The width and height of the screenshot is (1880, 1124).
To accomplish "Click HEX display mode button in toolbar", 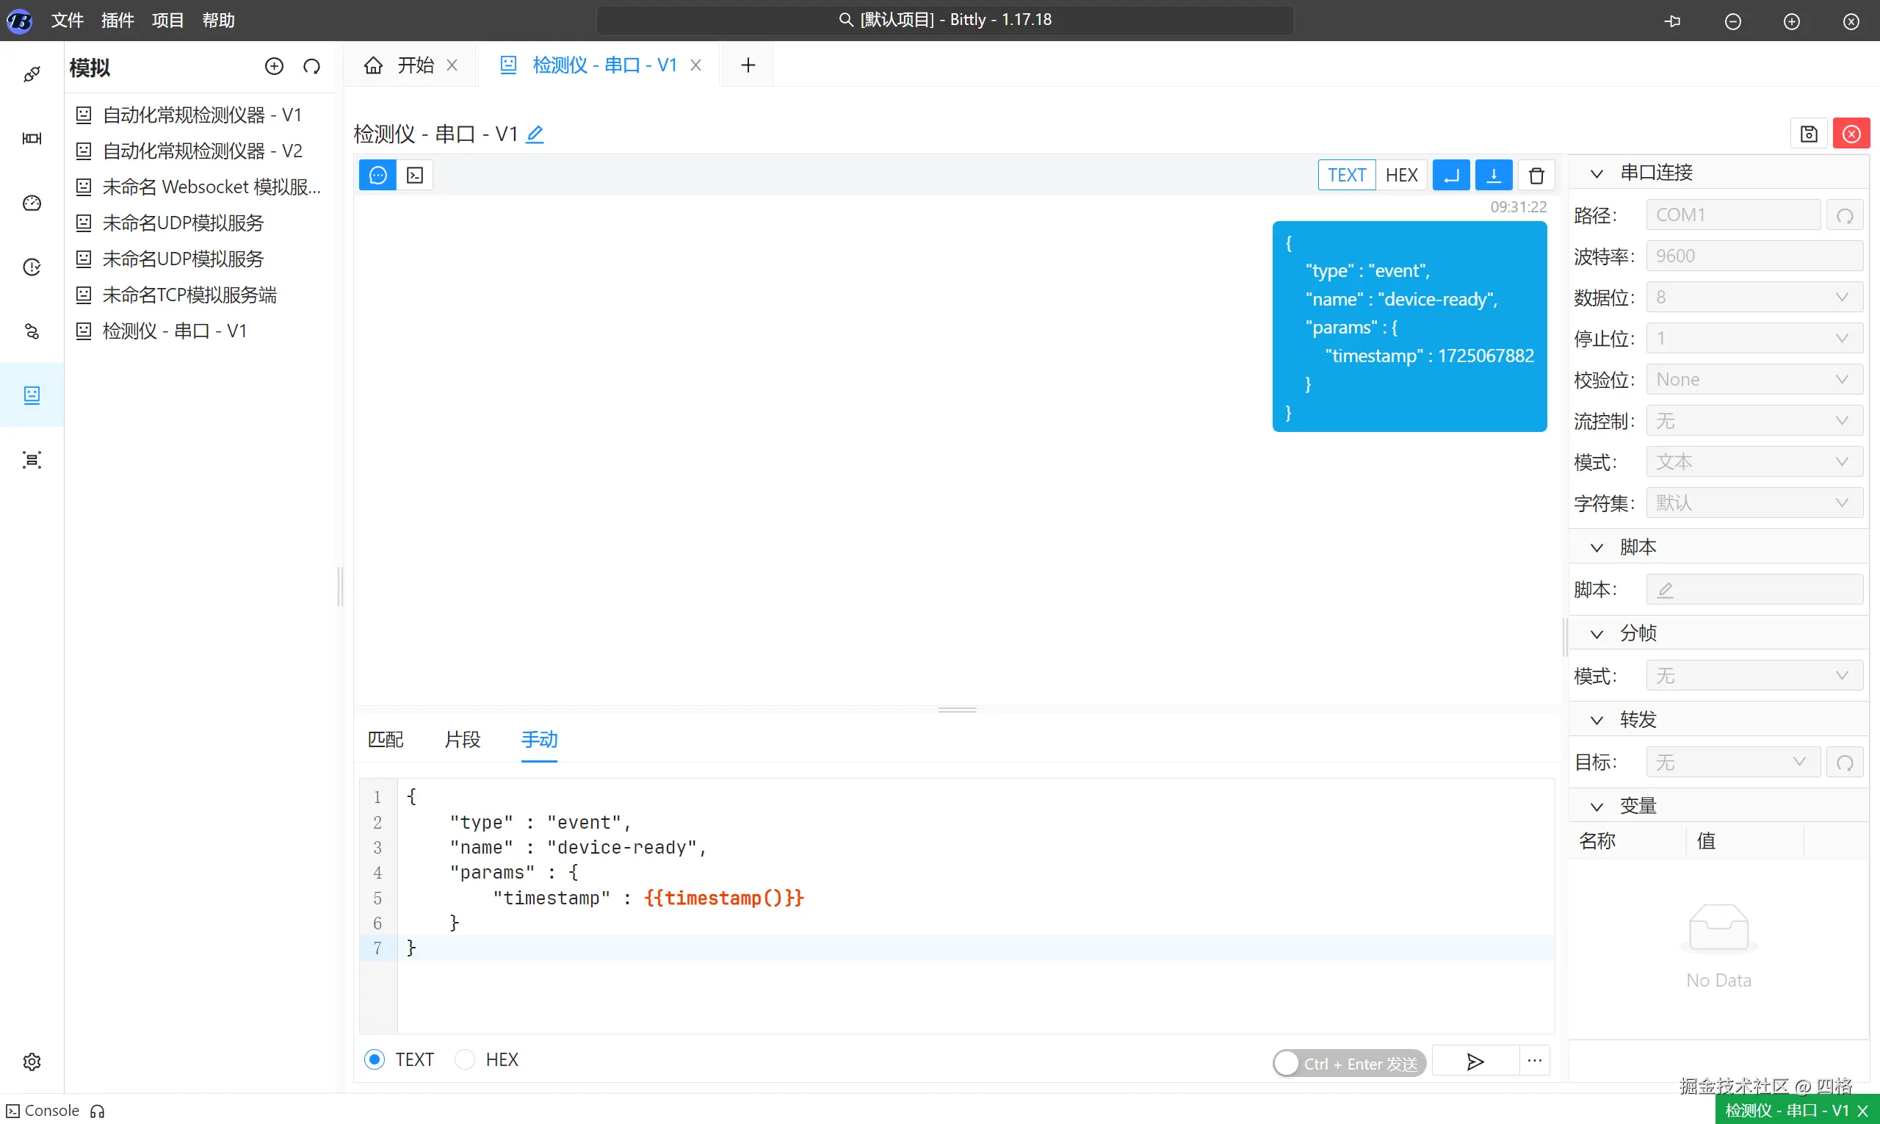I will click(x=1400, y=176).
